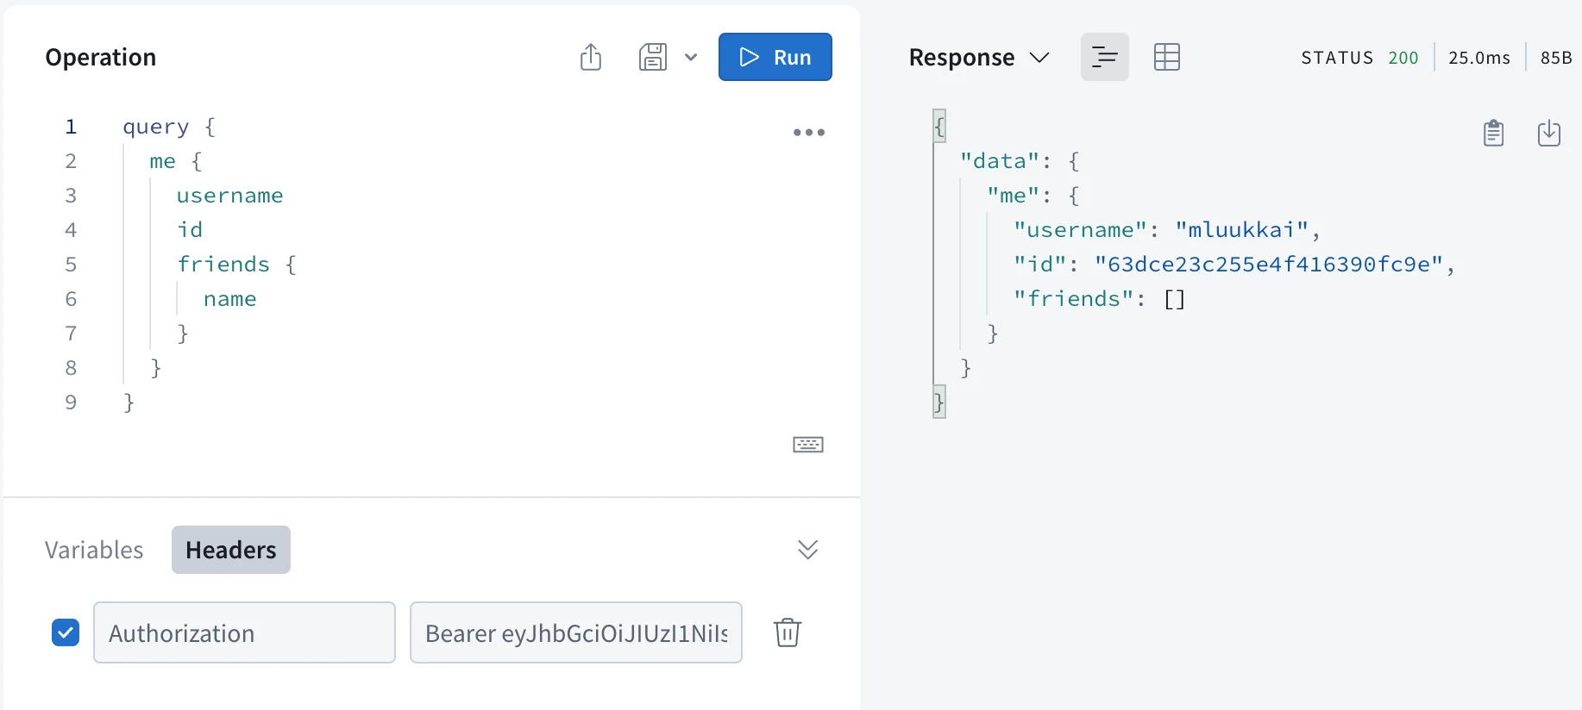Download the response with the download icon
This screenshot has width=1582, height=710.
click(x=1549, y=134)
